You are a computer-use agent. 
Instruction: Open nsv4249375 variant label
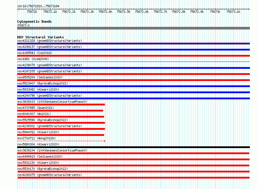(x=50, y=175)
